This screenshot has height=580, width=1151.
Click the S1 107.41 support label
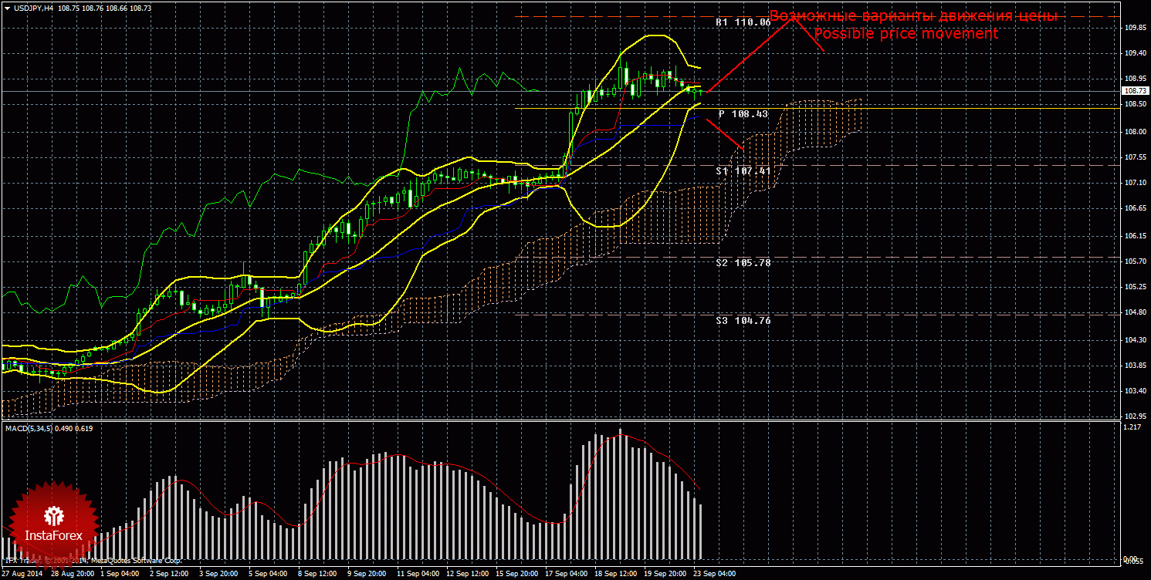[743, 170]
